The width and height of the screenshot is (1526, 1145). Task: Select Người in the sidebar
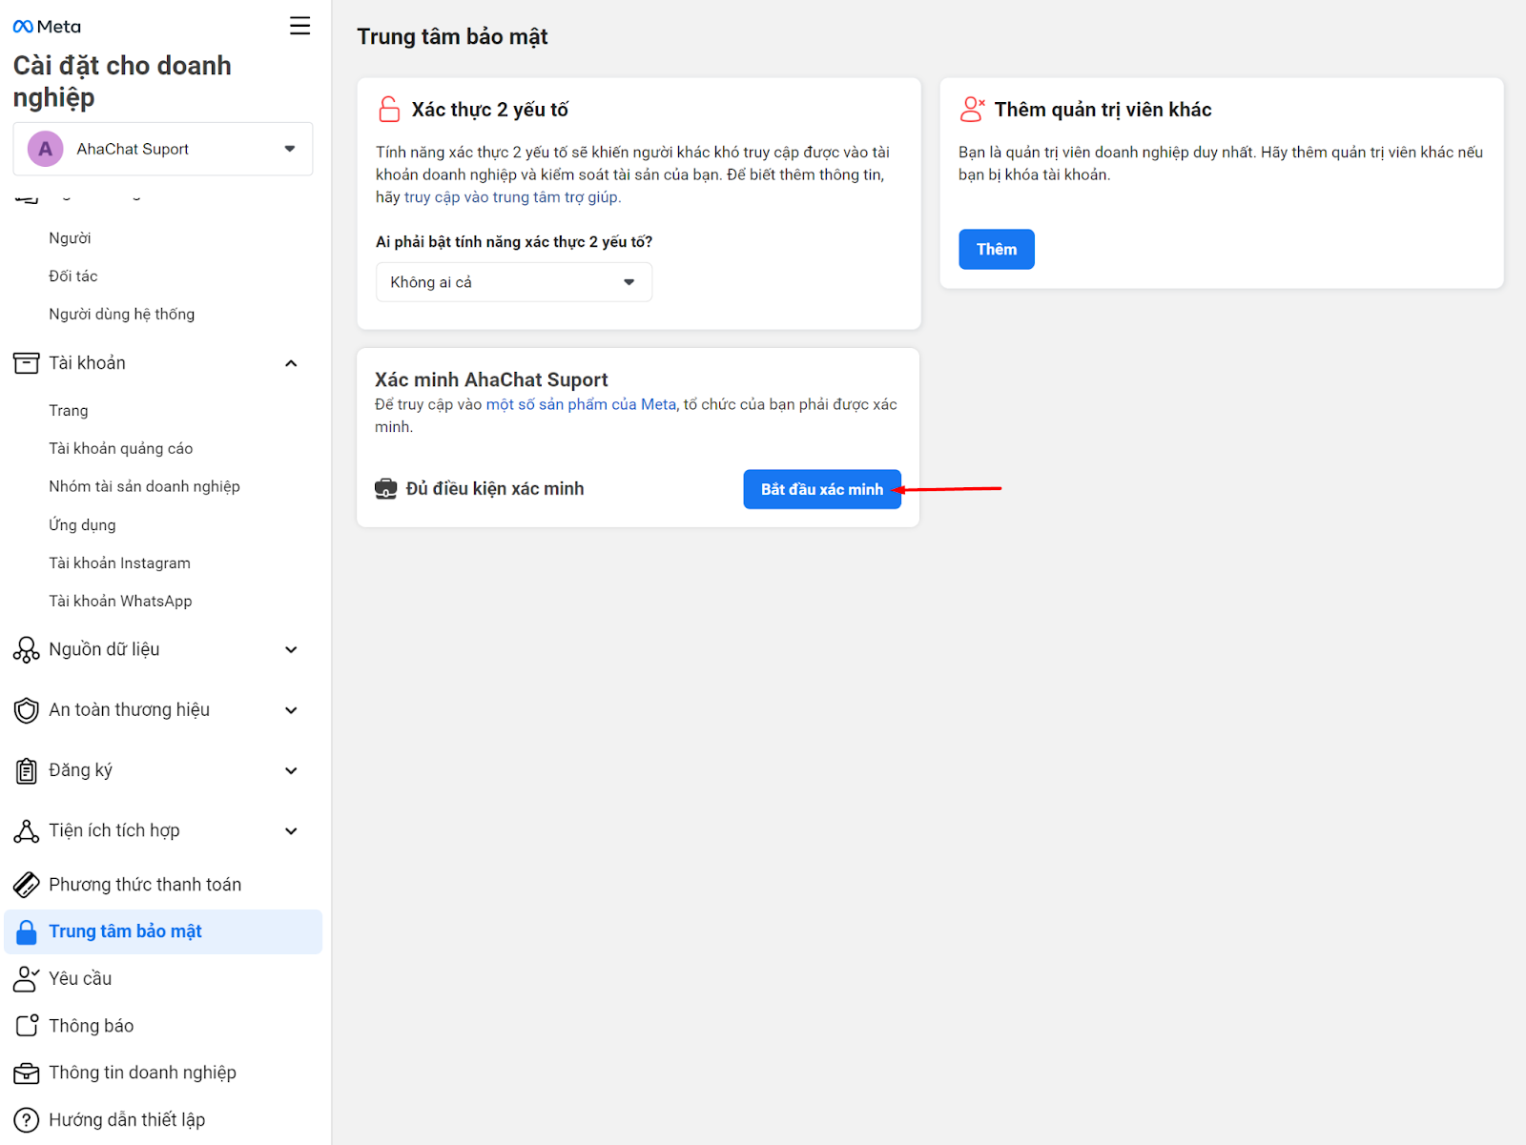[x=71, y=238]
